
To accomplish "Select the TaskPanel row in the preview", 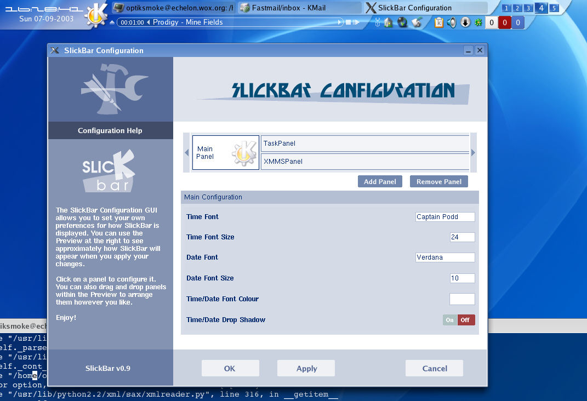I will 364,144.
